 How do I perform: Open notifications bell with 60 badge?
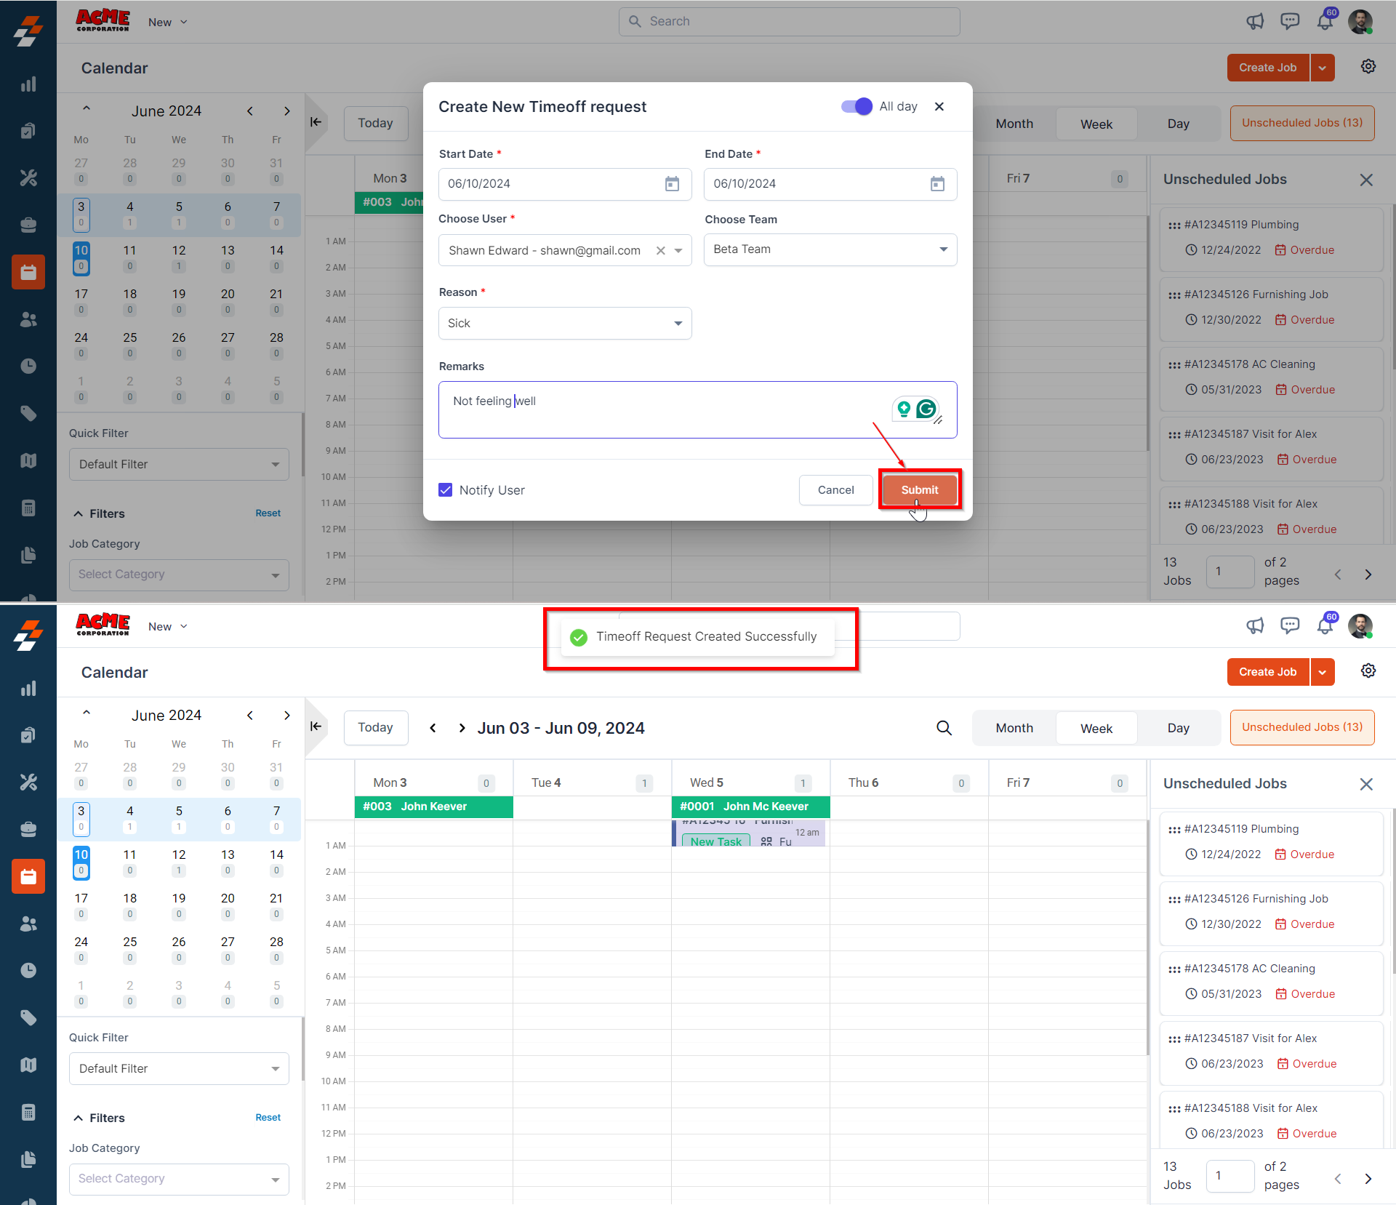pyautogui.click(x=1325, y=626)
